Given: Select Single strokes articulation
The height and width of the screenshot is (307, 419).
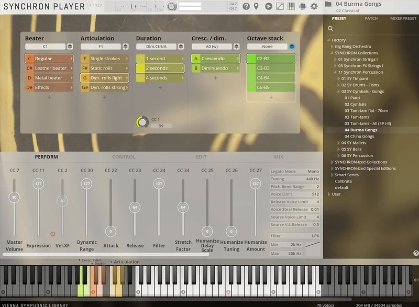Looking at the screenshot, I should click(x=104, y=59).
